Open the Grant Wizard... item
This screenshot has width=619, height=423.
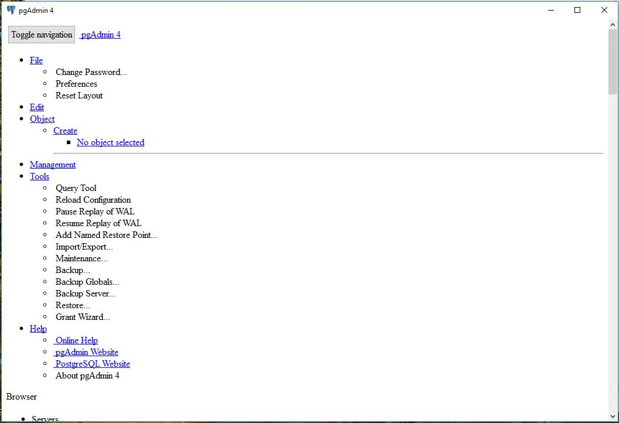pos(83,317)
